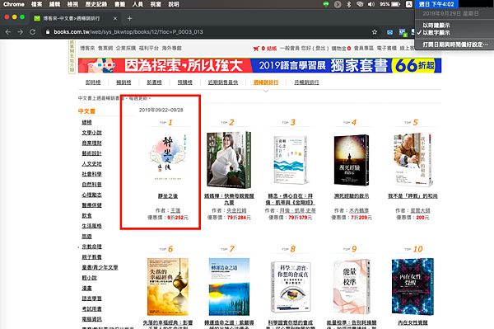Viewport: 494px width, 329px height.
Task: Select 以時鐘顯示 in the clock menu
Action: (436, 26)
